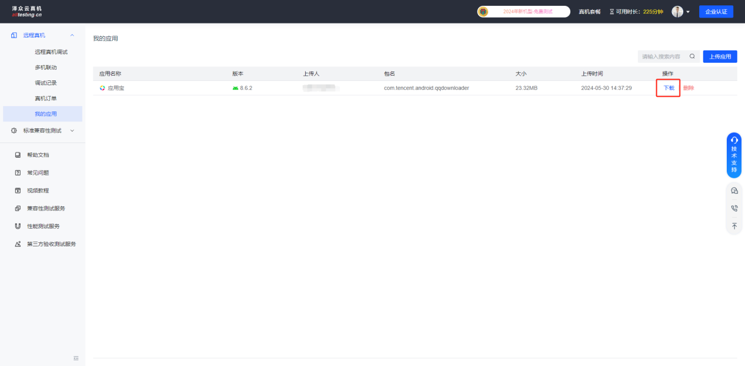Click the sidebar collapse icon at bottom

76,358
